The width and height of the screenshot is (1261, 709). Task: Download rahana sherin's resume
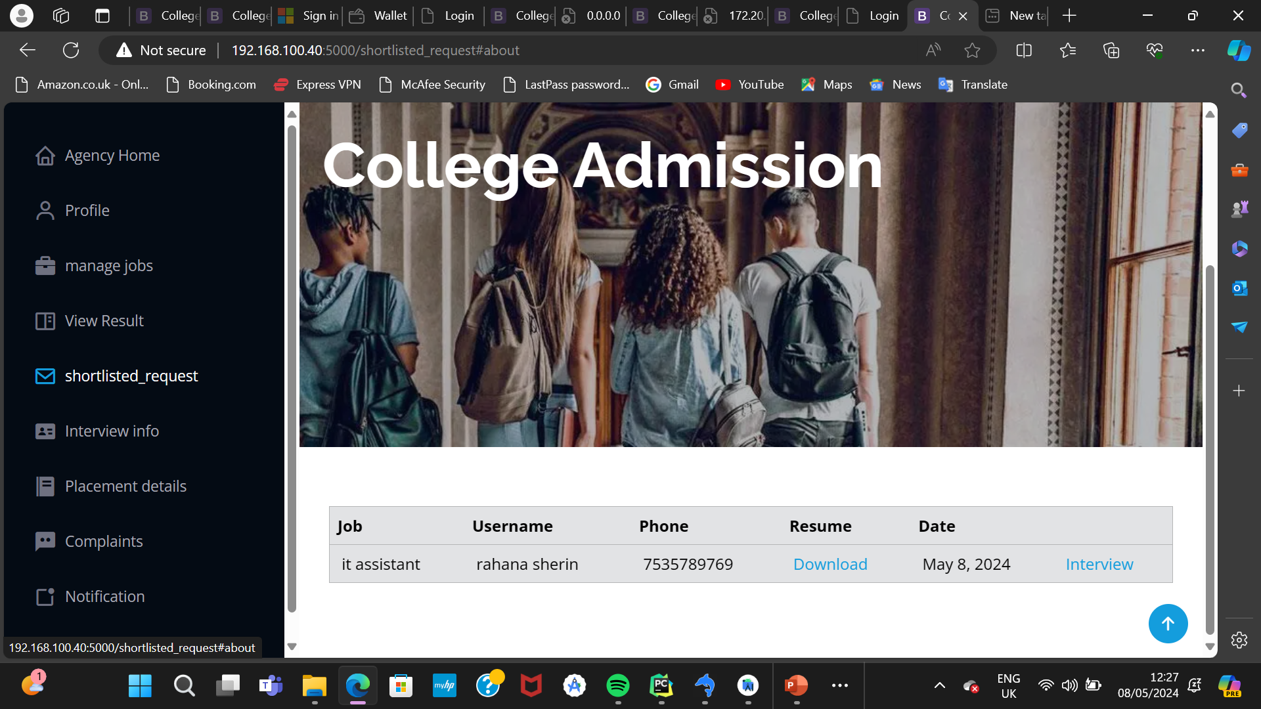(x=830, y=564)
